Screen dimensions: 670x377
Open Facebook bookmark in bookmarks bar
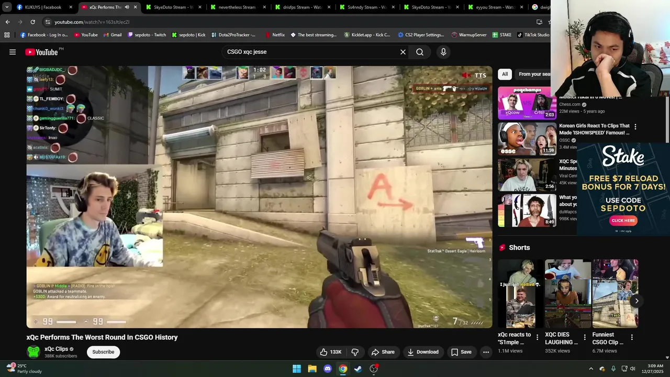pos(44,35)
